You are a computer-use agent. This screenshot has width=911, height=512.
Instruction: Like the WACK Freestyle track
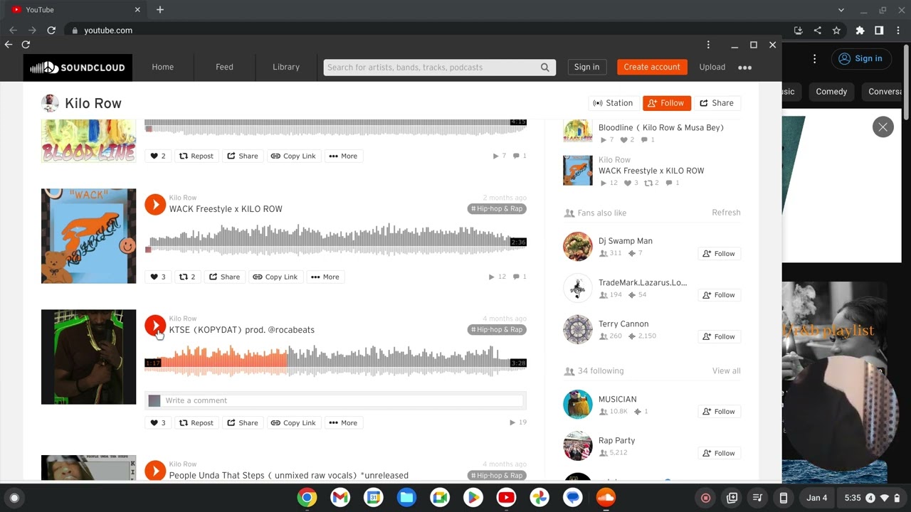tap(158, 277)
